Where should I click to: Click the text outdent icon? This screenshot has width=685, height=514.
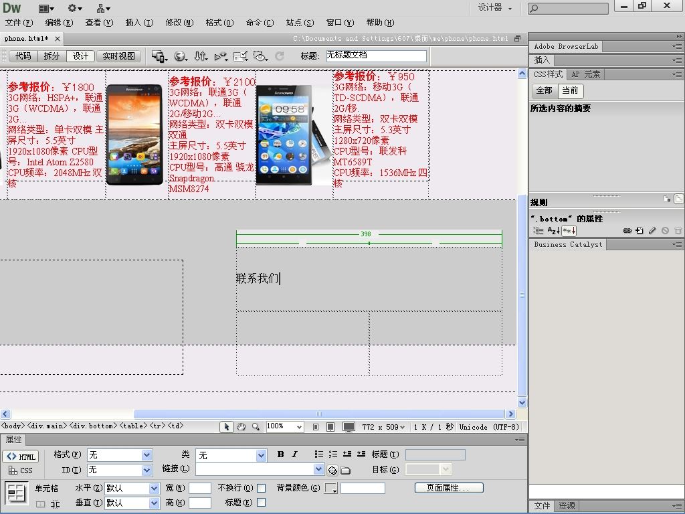click(347, 454)
